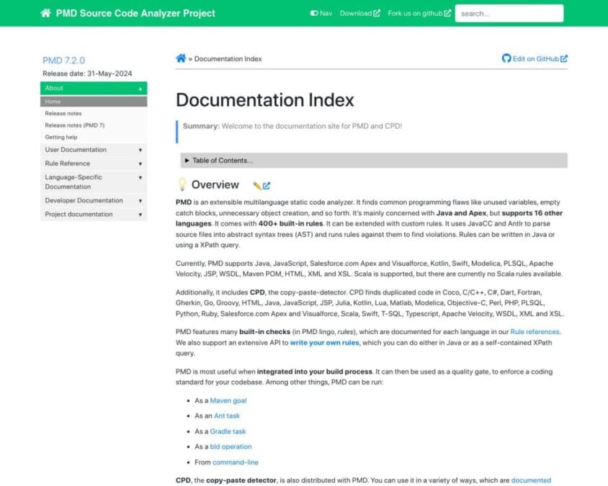Image resolution: width=608 pixels, height=486 pixels.
Task: Open Edit on GitHub link
Action: [x=535, y=59]
